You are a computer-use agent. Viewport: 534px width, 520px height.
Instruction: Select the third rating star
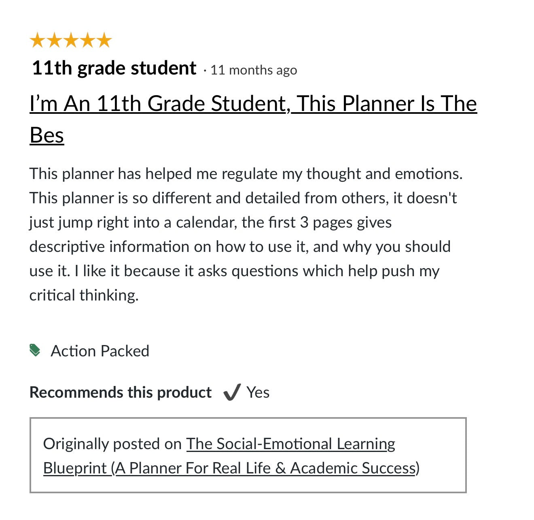(x=71, y=40)
